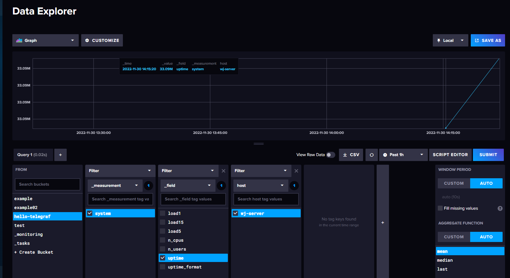The width and height of the screenshot is (510, 278).
Task: Open the Local timezone dropdown
Action: pos(450,40)
